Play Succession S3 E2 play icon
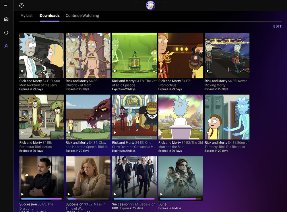The image size is (287, 212). point(69,194)
